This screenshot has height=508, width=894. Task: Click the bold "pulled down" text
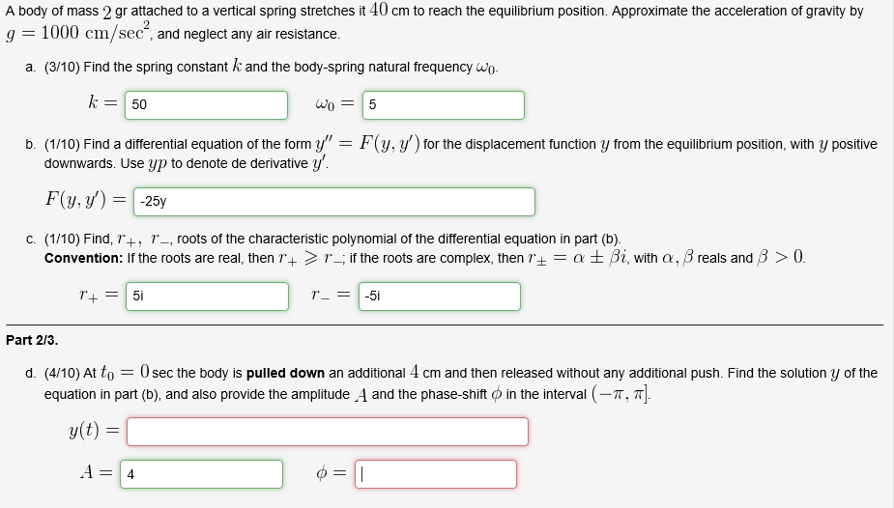click(285, 373)
